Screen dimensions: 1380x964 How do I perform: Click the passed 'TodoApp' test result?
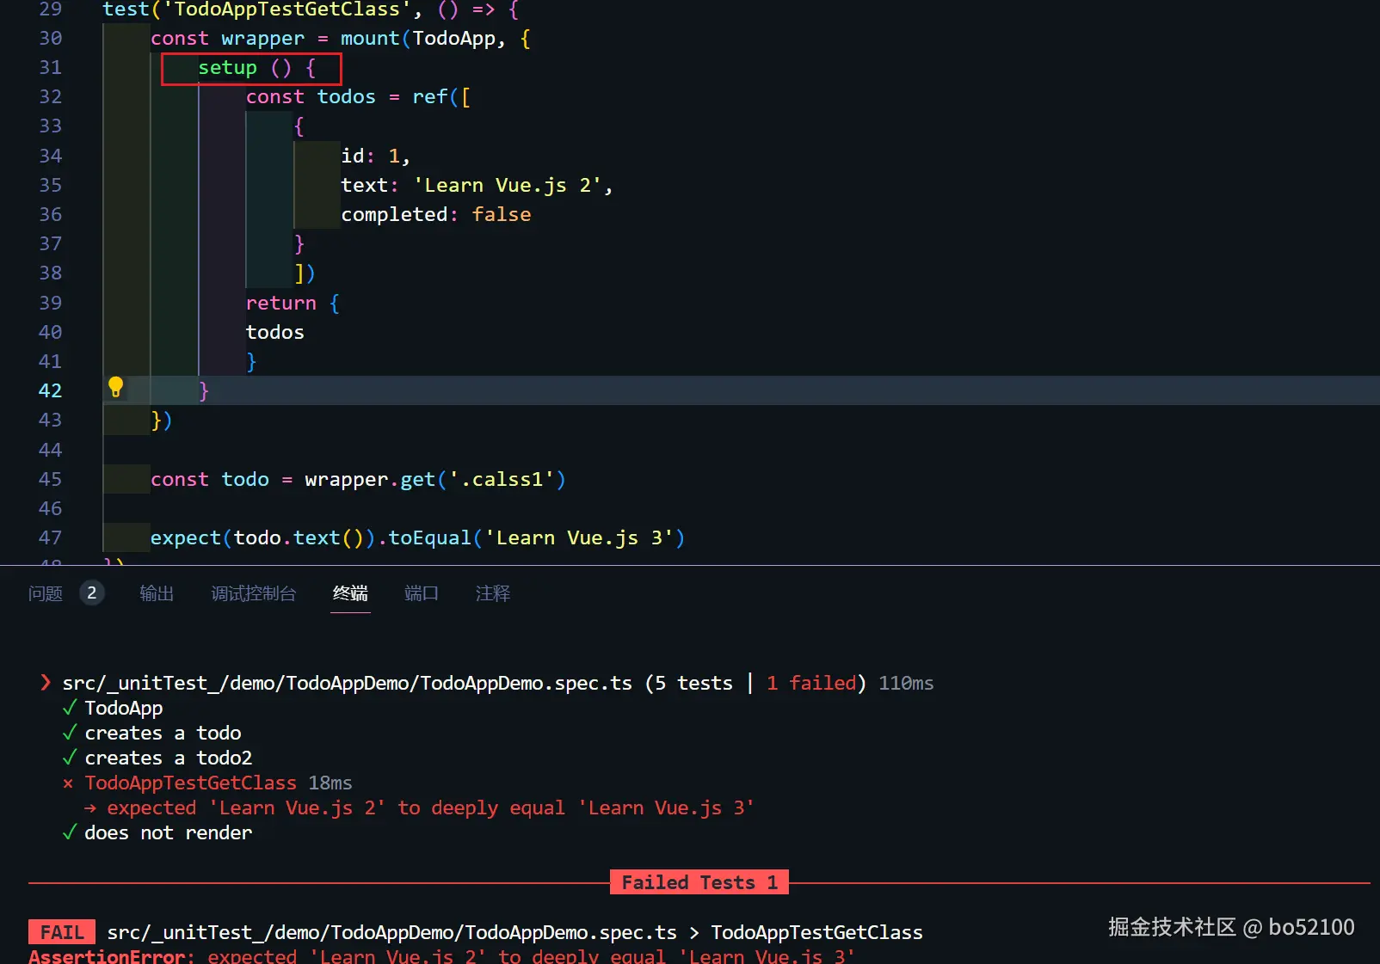click(x=123, y=708)
